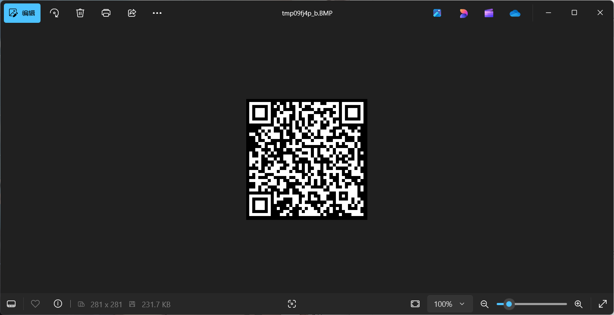Image resolution: width=614 pixels, height=315 pixels.
Task: Open the 100% zoom level dropdown
Action: (x=450, y=304)
